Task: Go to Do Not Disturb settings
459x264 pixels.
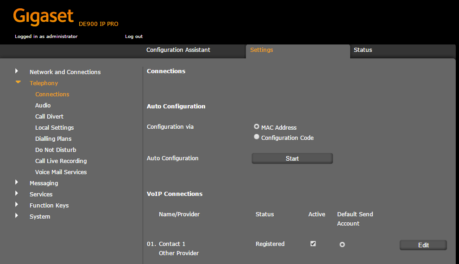Action: pyautogui.click(x=56, y=150)
